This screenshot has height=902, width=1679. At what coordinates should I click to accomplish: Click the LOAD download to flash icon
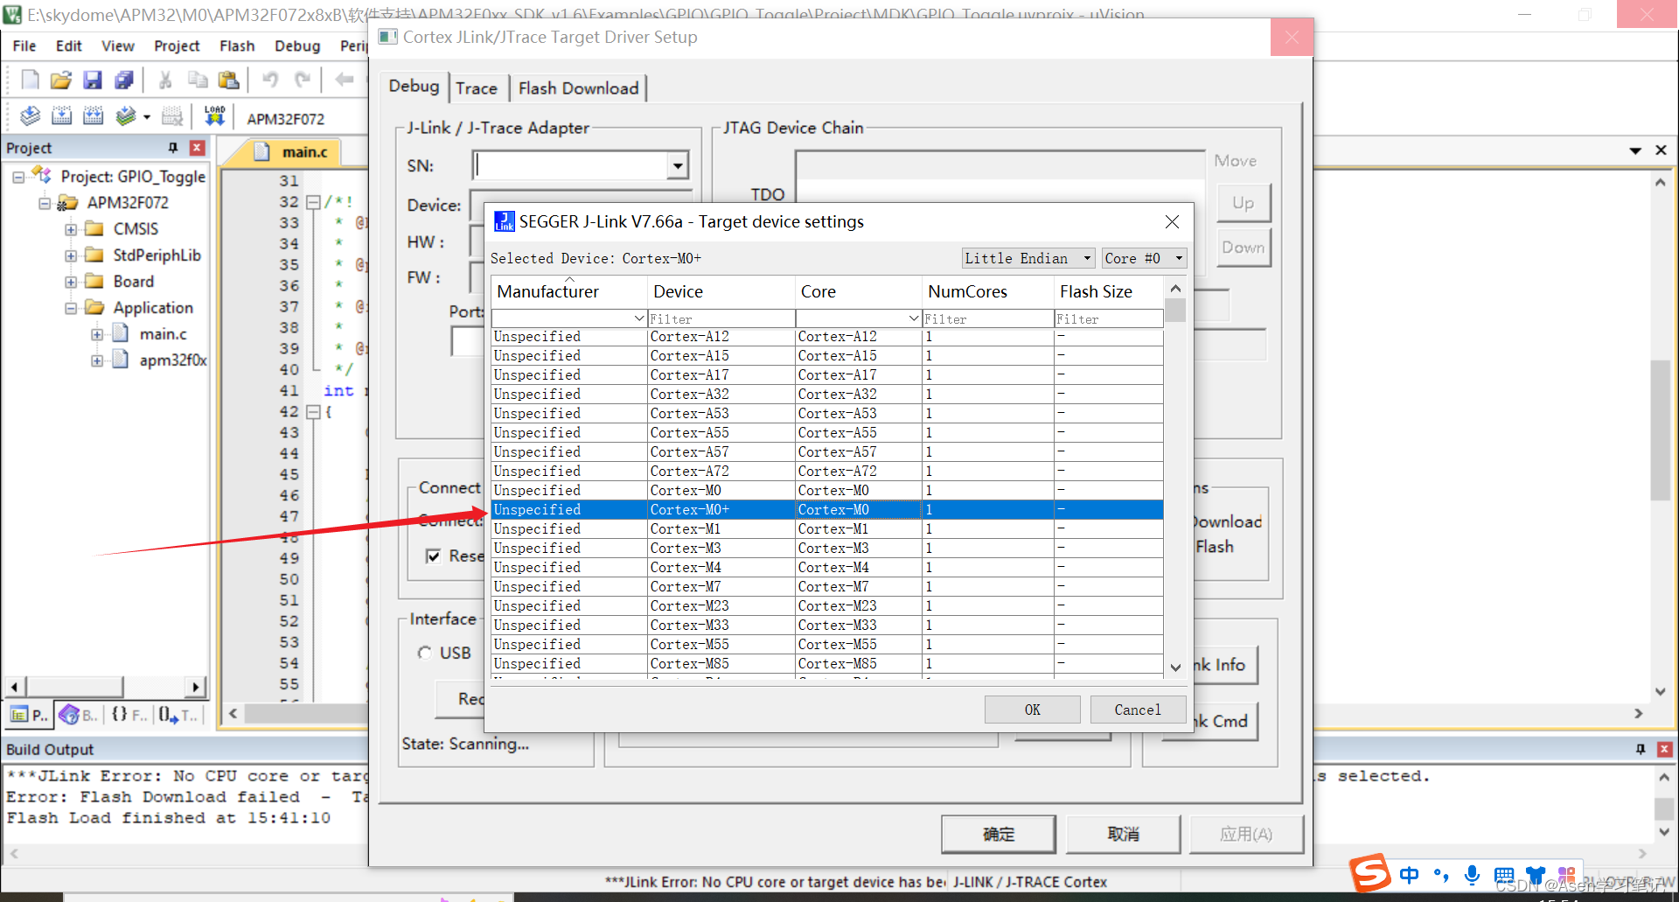coord(214,116)
